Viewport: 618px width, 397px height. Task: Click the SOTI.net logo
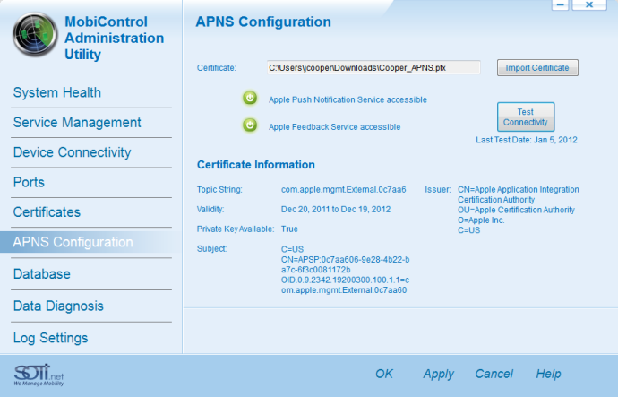[39, 375]
